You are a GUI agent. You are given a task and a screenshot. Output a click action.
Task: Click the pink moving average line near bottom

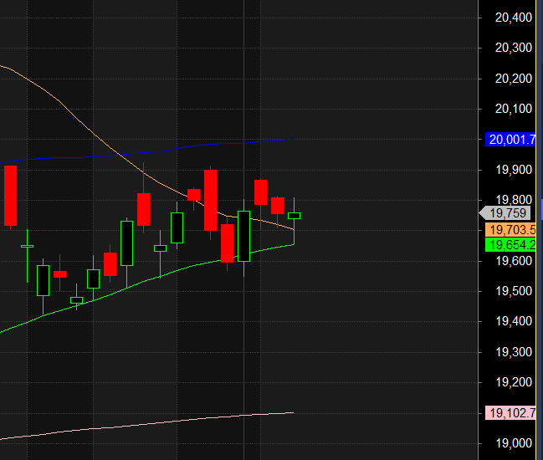click(146, 425)
